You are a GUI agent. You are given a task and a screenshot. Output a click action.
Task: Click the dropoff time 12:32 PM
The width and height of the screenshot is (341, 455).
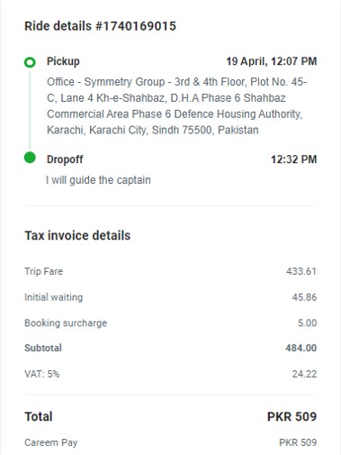[293, 159]
